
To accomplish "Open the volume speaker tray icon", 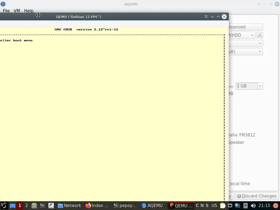I will [x=253, y=206].
